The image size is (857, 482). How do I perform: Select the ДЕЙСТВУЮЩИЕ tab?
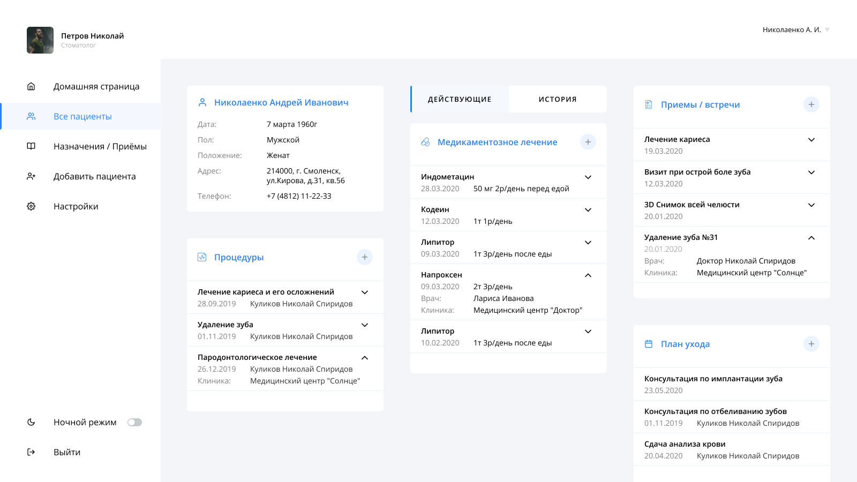coord(460,99)
